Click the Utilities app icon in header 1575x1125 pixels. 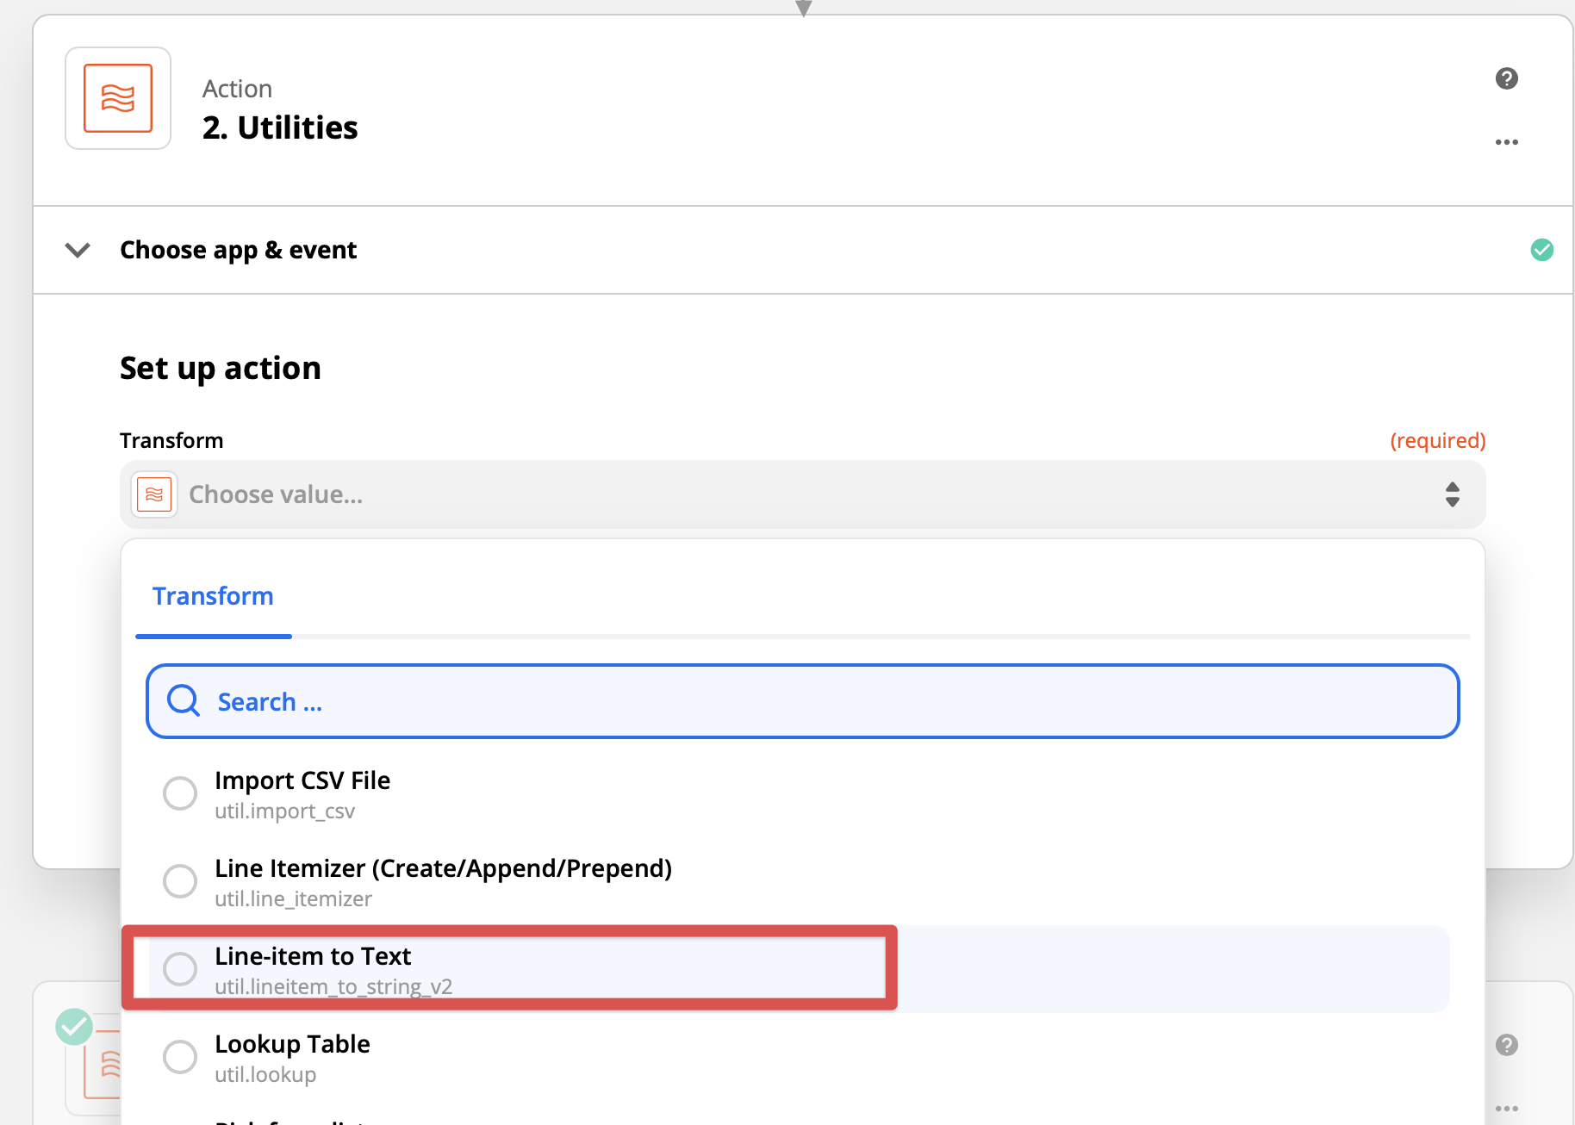coord(118,98)
